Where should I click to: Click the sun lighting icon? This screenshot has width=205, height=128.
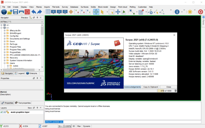point(190,12)
